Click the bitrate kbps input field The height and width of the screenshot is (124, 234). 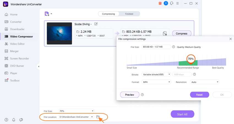point(182,74)
